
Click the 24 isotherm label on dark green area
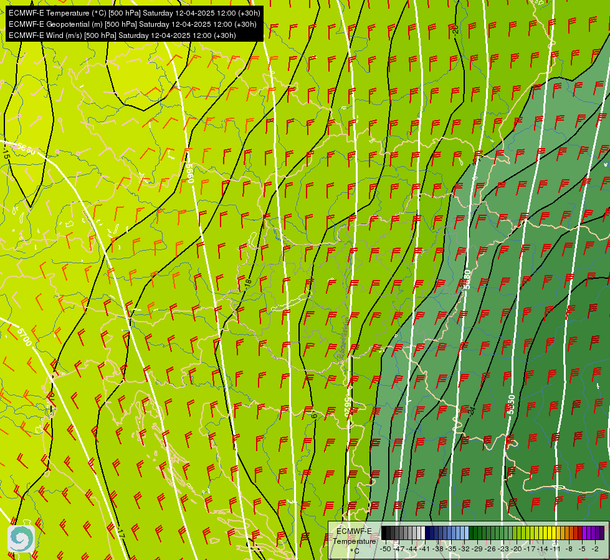[x=472, y=411]
